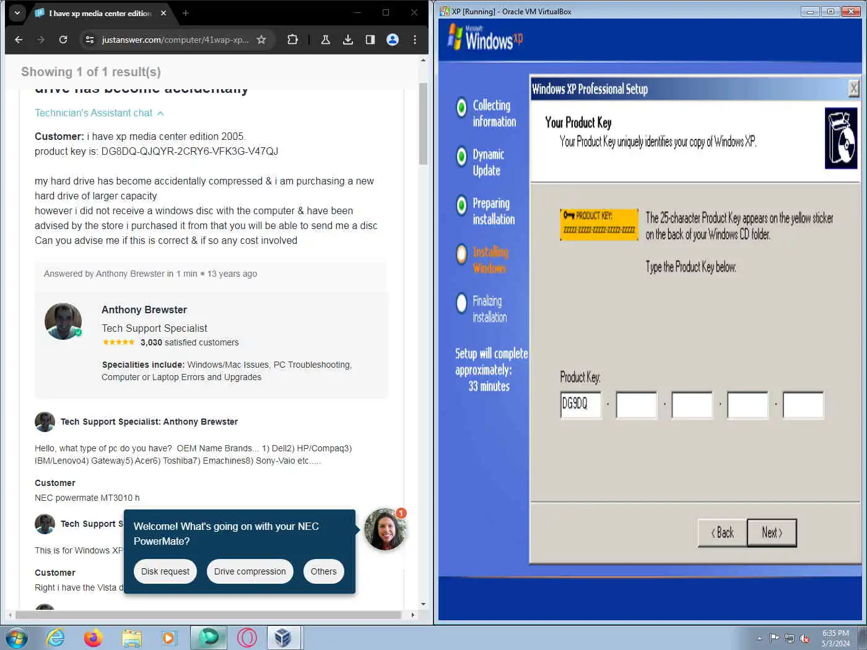Click the yellow PRODUCT KEY sticker image
The height and width of the screenshot is (650, 867).
point(599,224)
